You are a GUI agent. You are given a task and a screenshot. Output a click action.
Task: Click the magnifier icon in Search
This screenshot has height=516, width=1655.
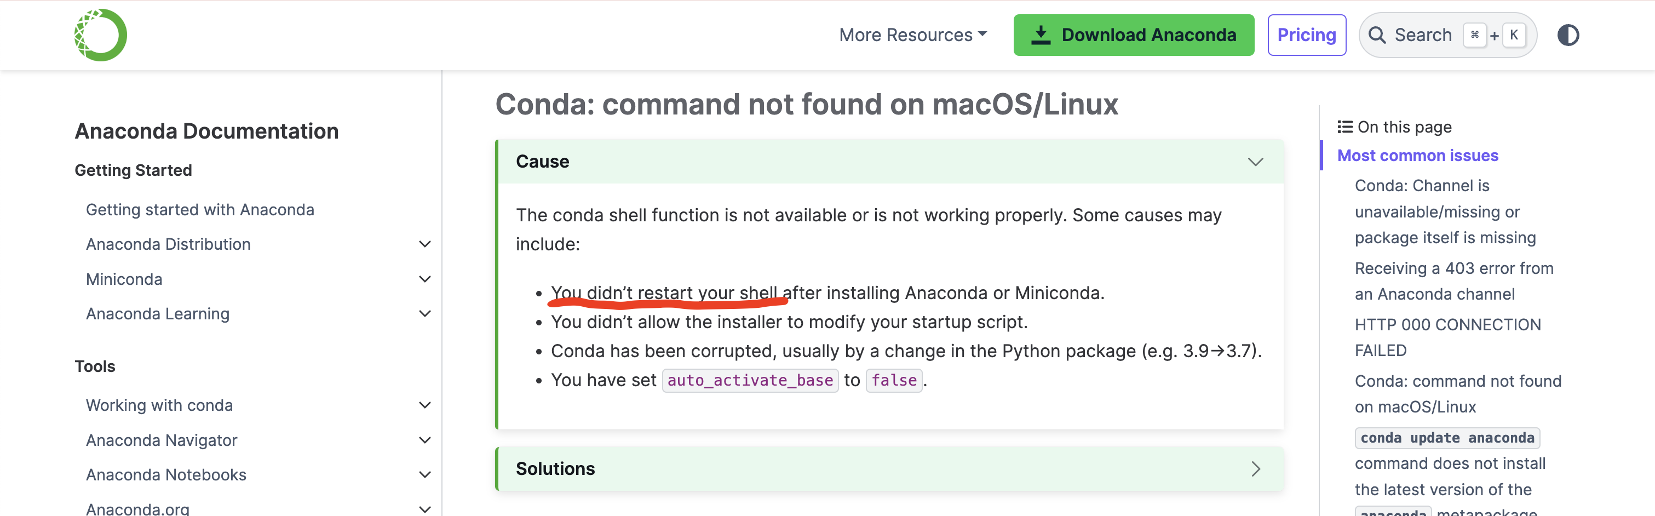(x=1377, y=35)
